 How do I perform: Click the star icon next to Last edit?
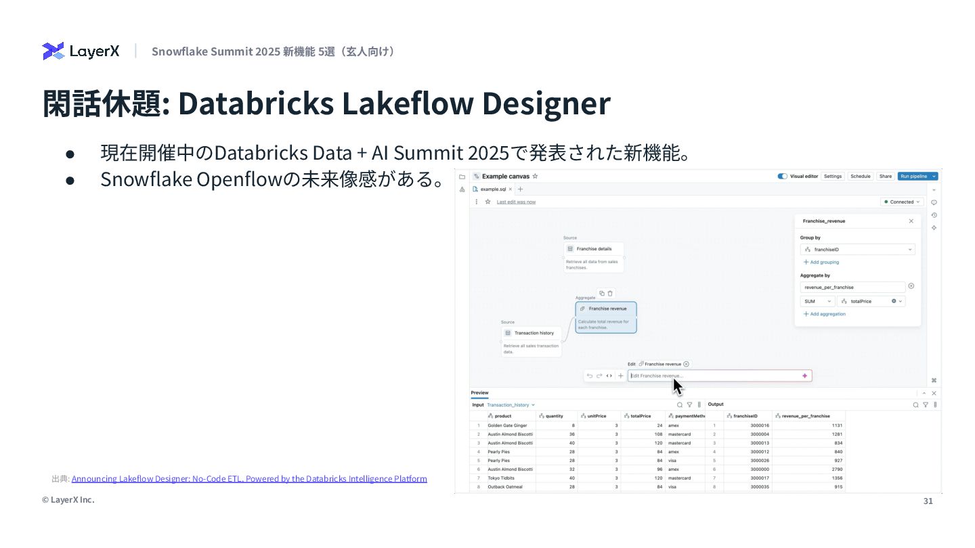pyautogui.click(x=487, y=202)
